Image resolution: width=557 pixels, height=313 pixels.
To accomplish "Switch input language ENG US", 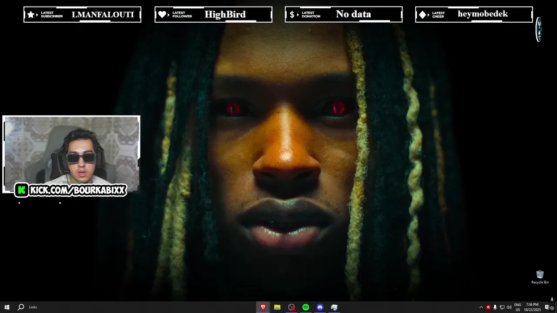I will [x=518, y=307].
